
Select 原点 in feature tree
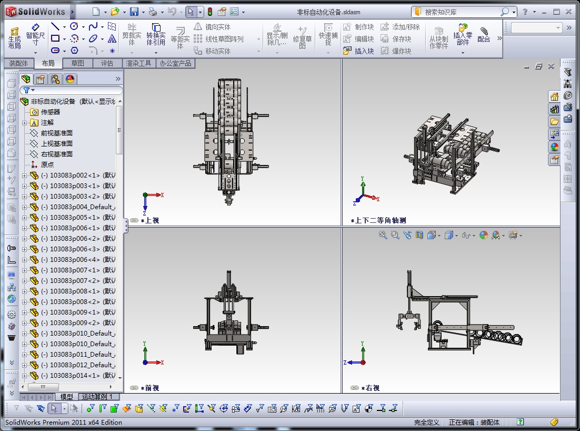[x=47, y=164]
